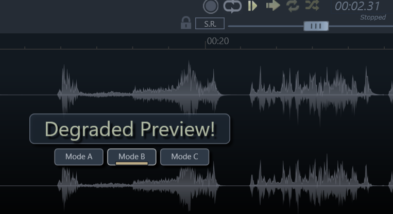The image size is (393, 214).
Task: Click the right-arrow advance icon
Action: (x=273, y=6)
